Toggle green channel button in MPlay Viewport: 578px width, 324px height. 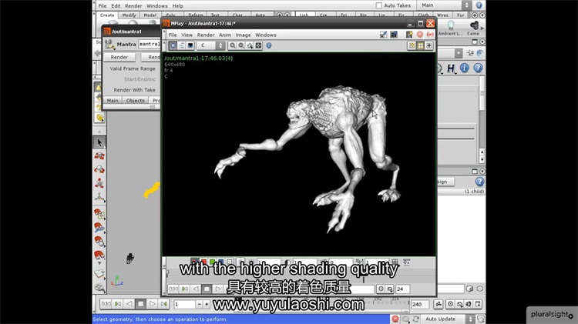coord(213,262)
